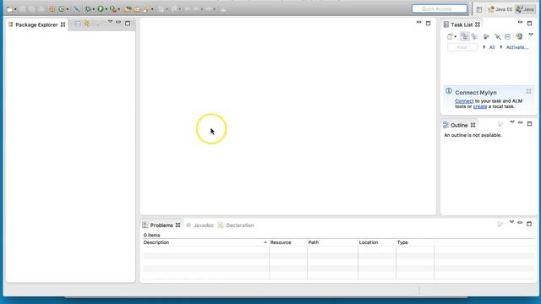Collapse all in Package Explorer

pos(78,24)
